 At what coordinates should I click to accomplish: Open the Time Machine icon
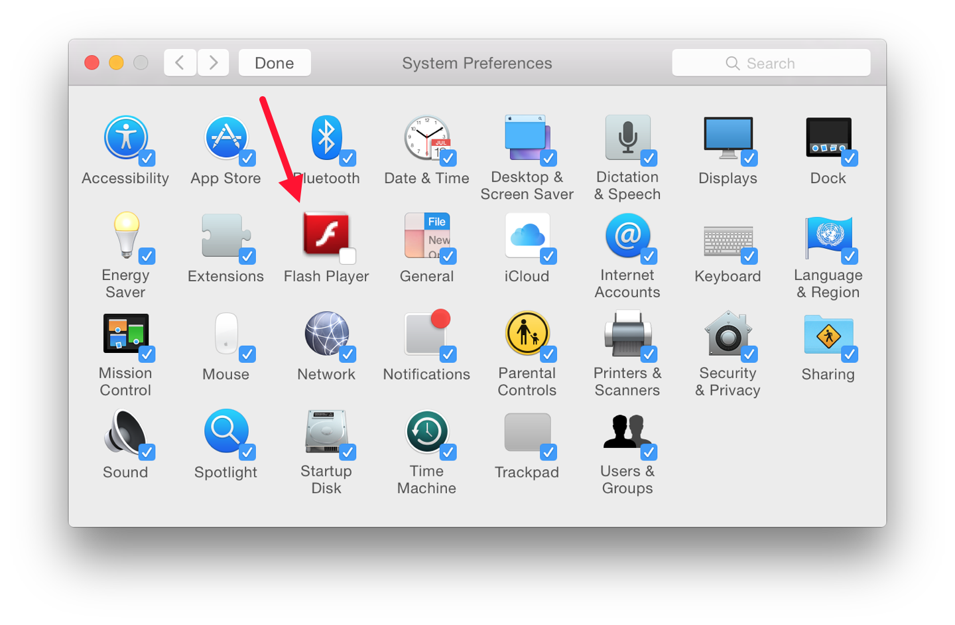point(427,431)
